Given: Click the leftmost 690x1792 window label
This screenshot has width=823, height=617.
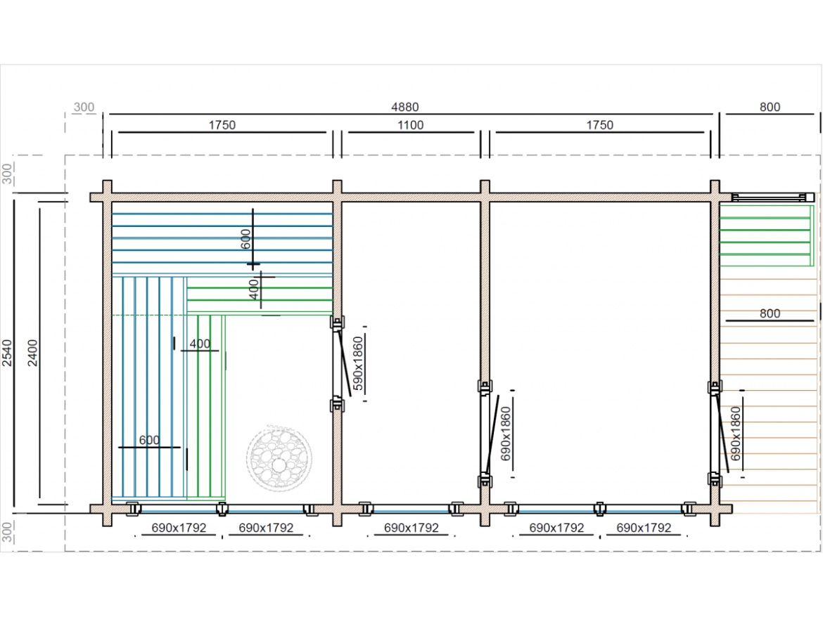Looking at the screenshot, I should (179, 528).
